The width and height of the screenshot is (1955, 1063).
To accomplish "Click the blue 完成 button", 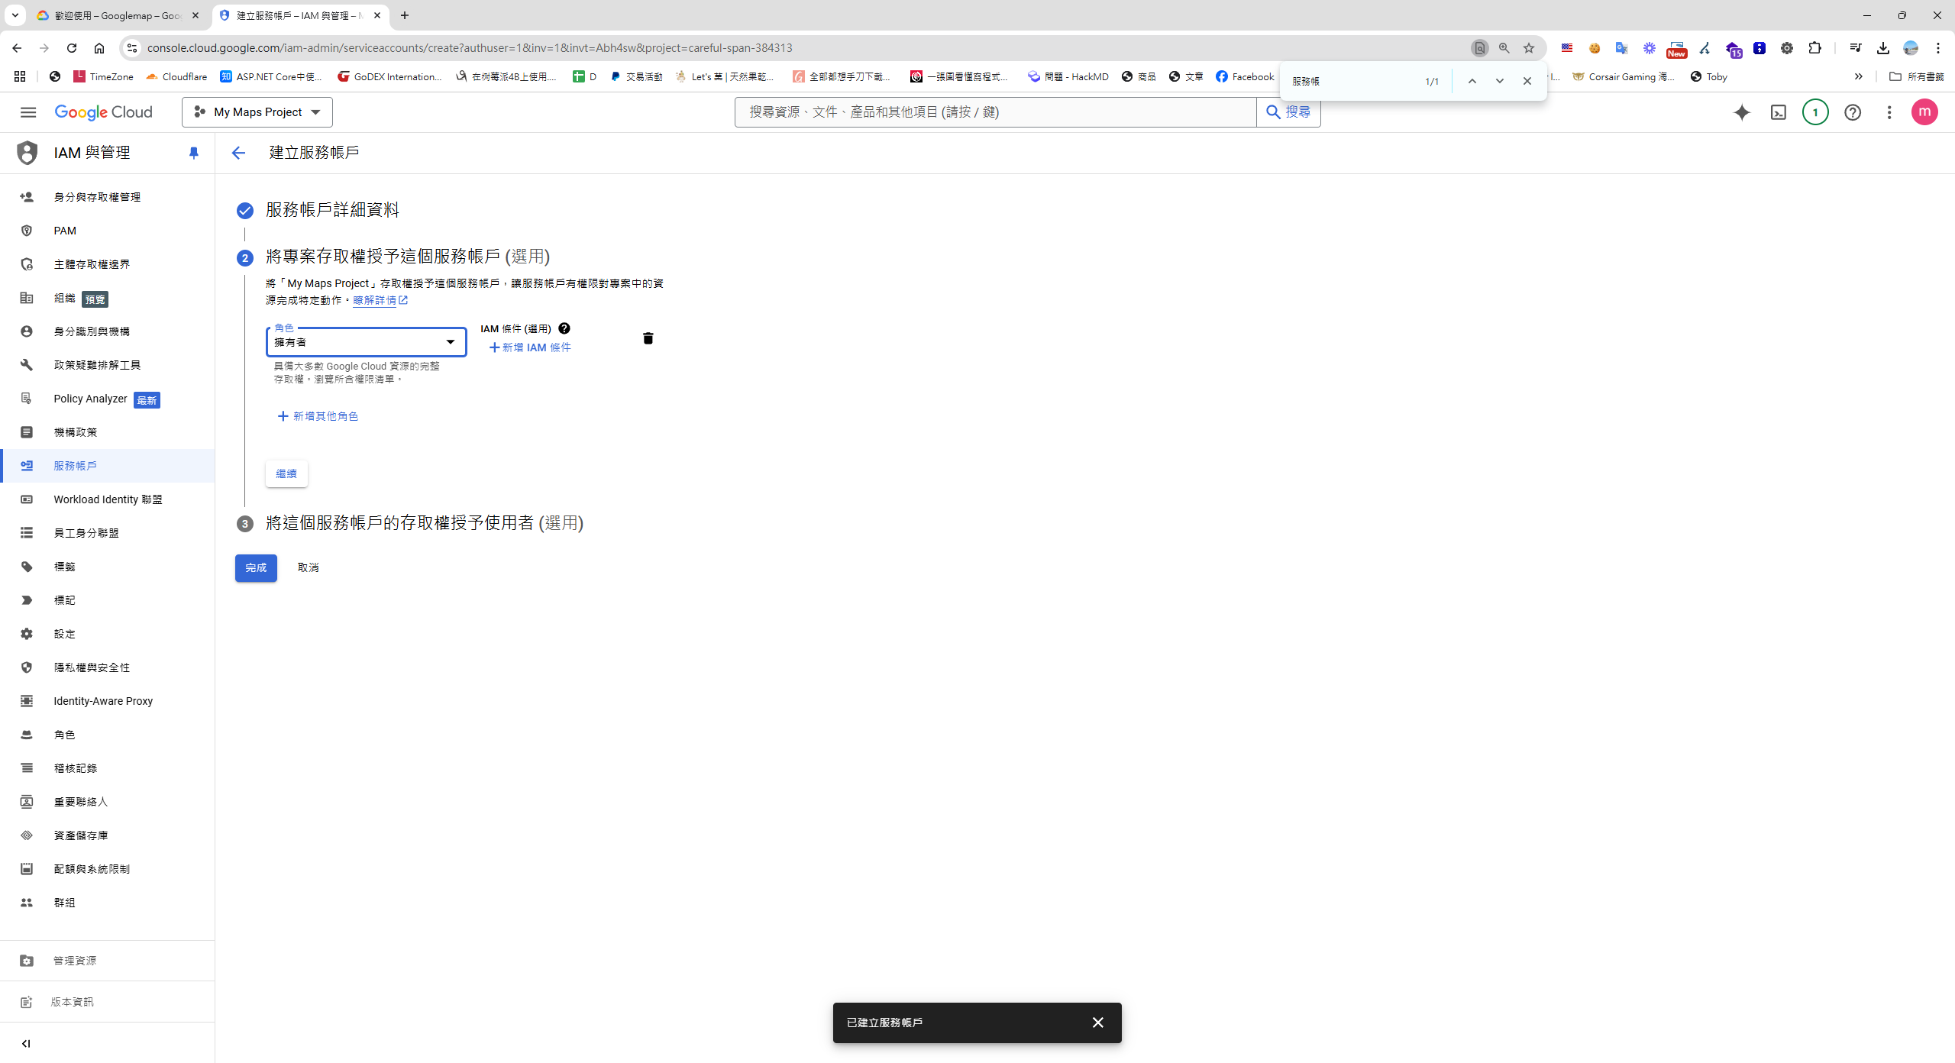I will 256,567.
